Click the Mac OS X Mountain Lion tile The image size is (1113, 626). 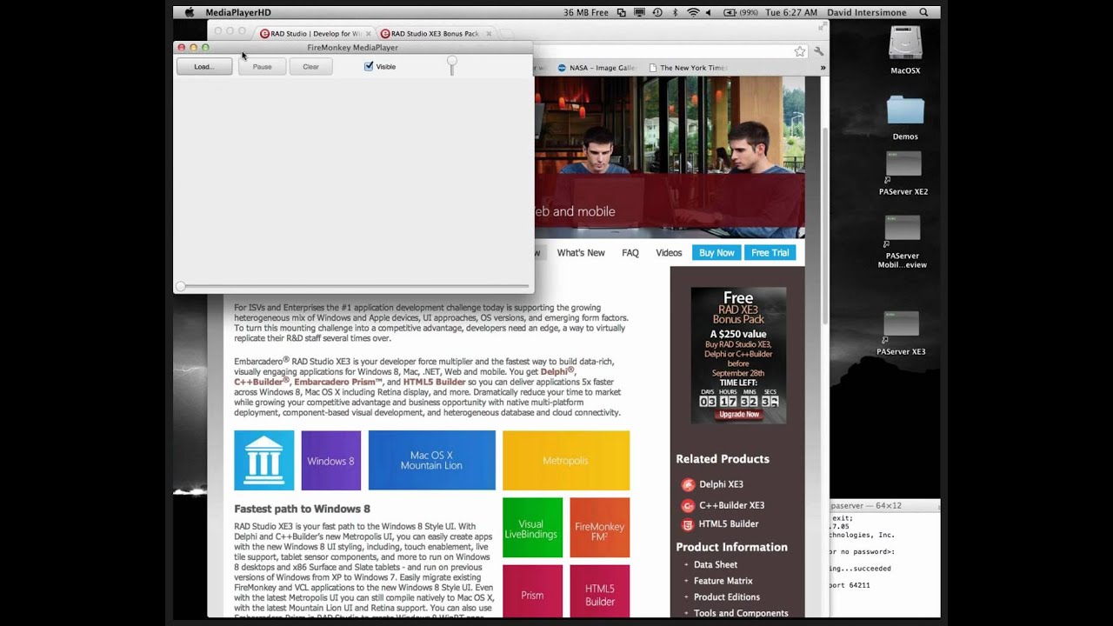tap(431, 460)
